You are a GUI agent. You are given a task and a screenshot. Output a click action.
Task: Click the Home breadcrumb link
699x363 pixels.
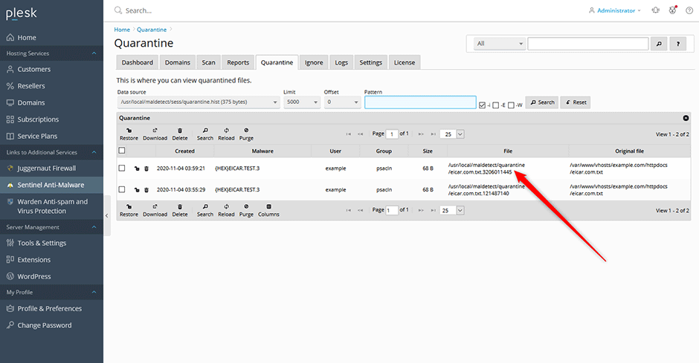coord(122,30)
